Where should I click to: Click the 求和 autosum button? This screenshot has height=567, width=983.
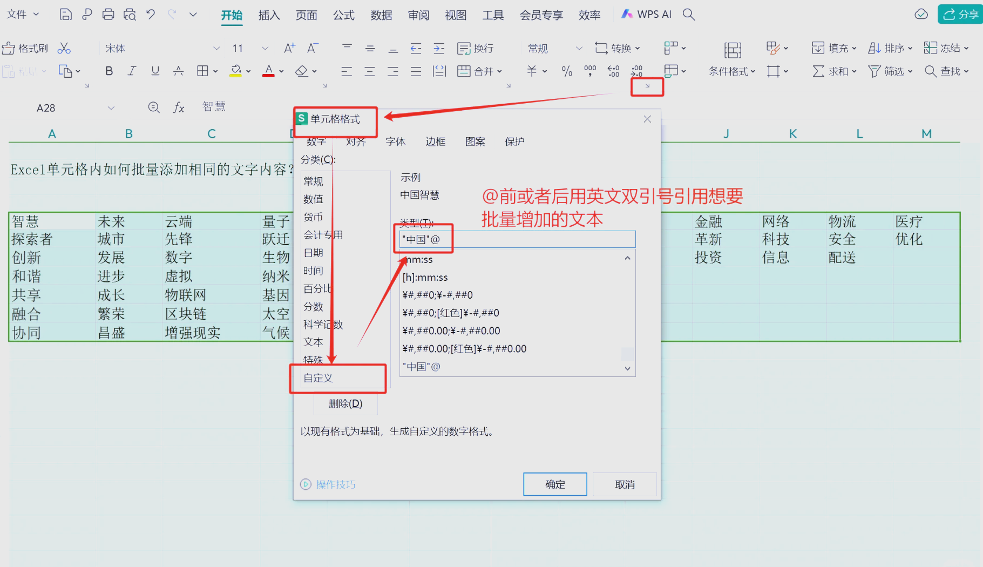point(834,71)
